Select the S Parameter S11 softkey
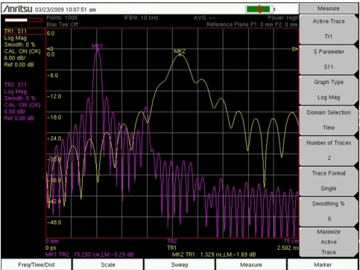 329,60
